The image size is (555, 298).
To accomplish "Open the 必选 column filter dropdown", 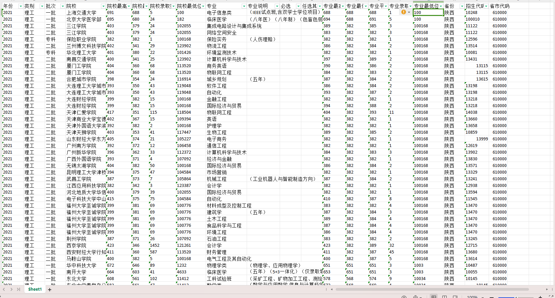I will click(298, 6).
